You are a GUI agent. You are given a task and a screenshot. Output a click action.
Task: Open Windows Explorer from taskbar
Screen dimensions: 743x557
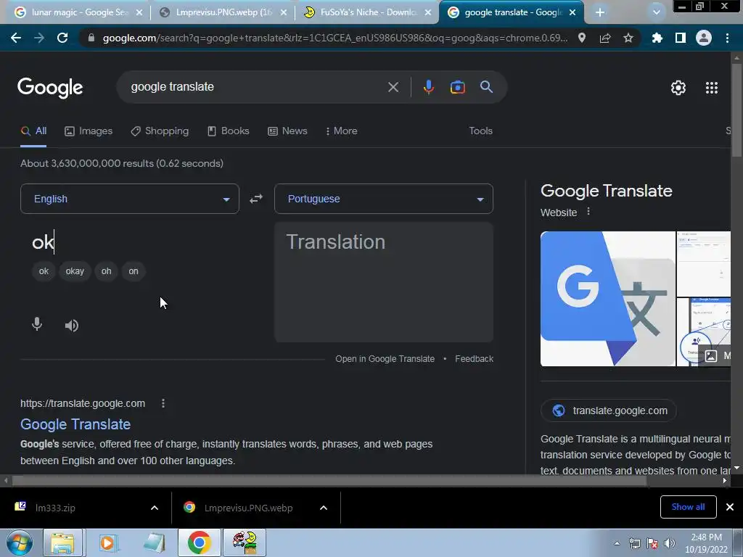62,542
